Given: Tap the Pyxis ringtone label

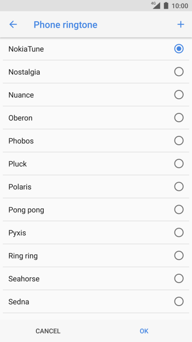Looking at the screenshot, I should click(x=17, y=233).
